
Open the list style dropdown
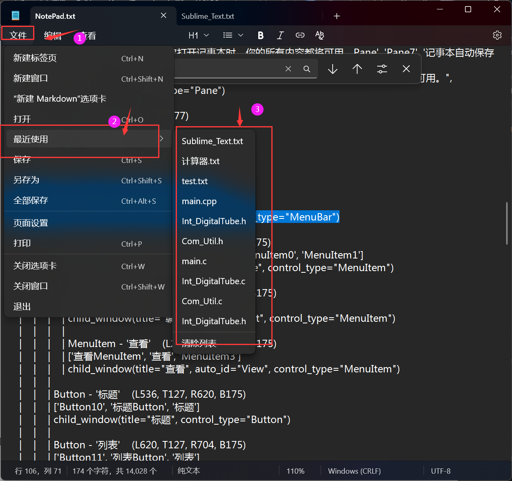click(233, 36)
